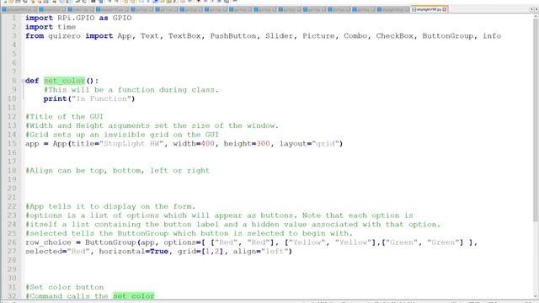539x303 pixels.
Task: Click 'info' at end of import line
Action: [x=492, y=35]
